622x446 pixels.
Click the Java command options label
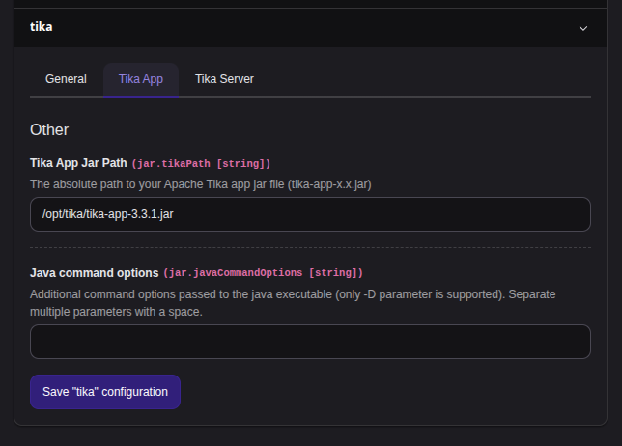pyautogui.click(x=95, y=273)
